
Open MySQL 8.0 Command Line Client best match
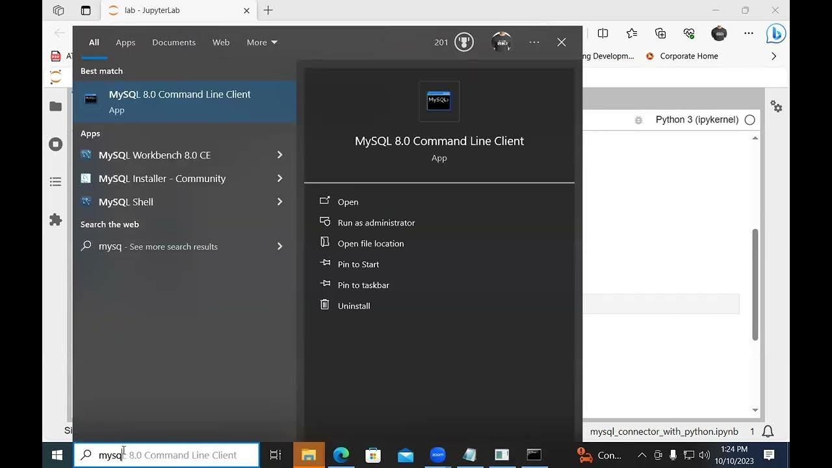(x=185, y=101)
